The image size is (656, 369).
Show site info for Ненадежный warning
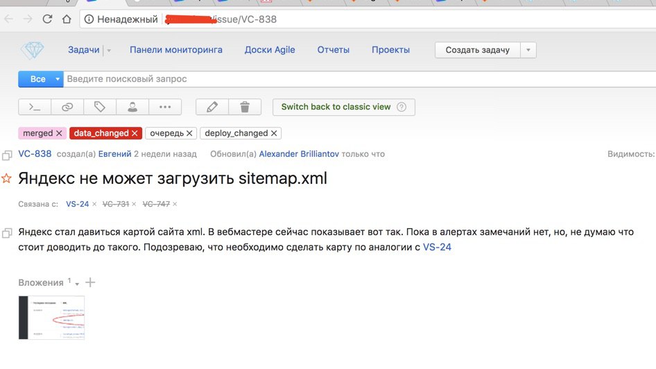coord(89,19)
